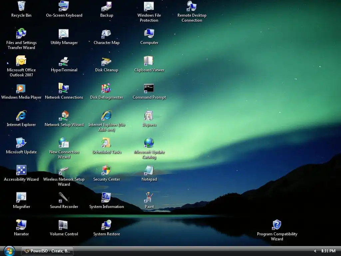
Task: Select the System Information icon
Action: (x=106, y=197)
